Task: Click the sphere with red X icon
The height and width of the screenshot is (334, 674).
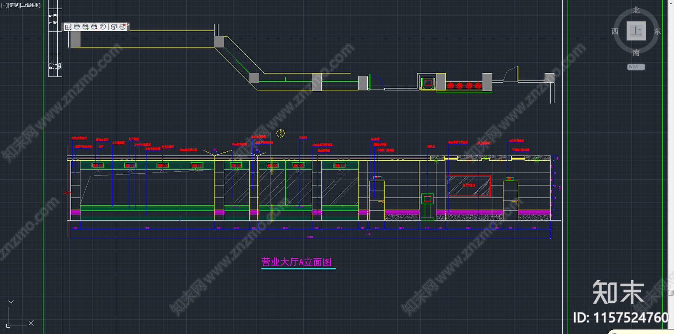Action: click(122, 27)
